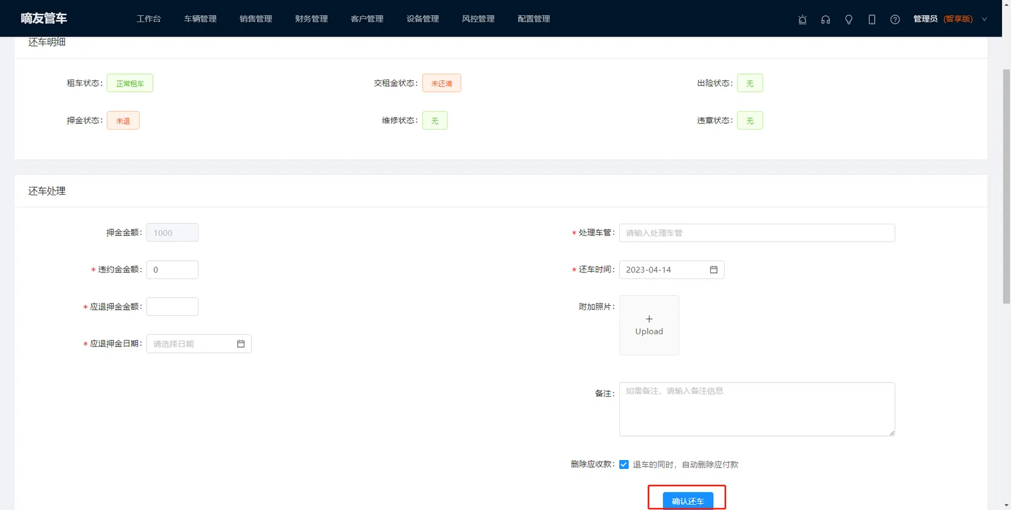The width and height of the screenshot is (1011, 510).
Task: Open the question mark help icon
Action: point(895,20)
